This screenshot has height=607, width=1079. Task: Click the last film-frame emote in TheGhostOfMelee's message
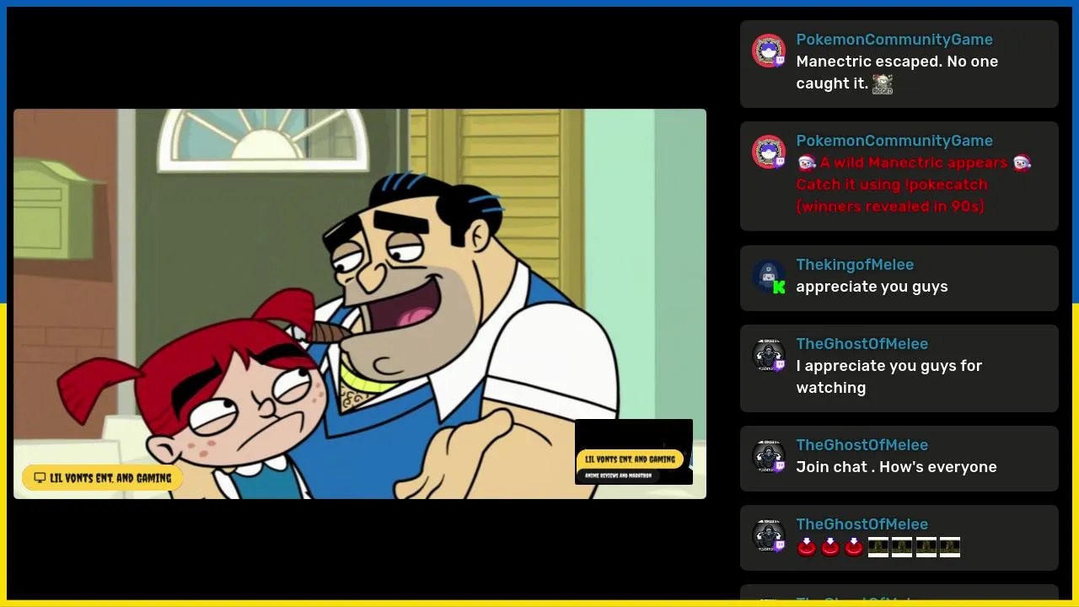950,547
